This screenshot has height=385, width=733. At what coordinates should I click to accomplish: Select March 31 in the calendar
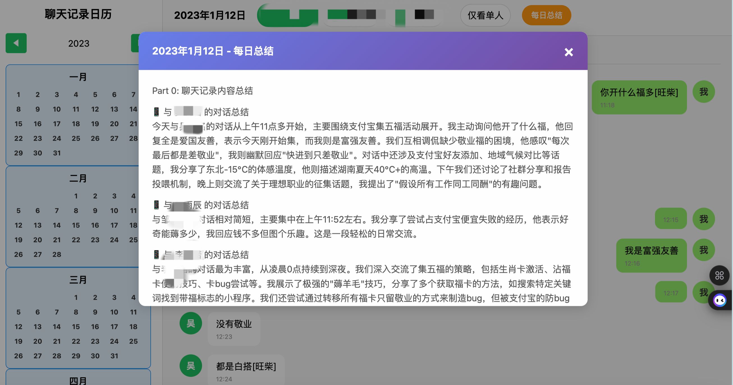click(x=114, y=356)
